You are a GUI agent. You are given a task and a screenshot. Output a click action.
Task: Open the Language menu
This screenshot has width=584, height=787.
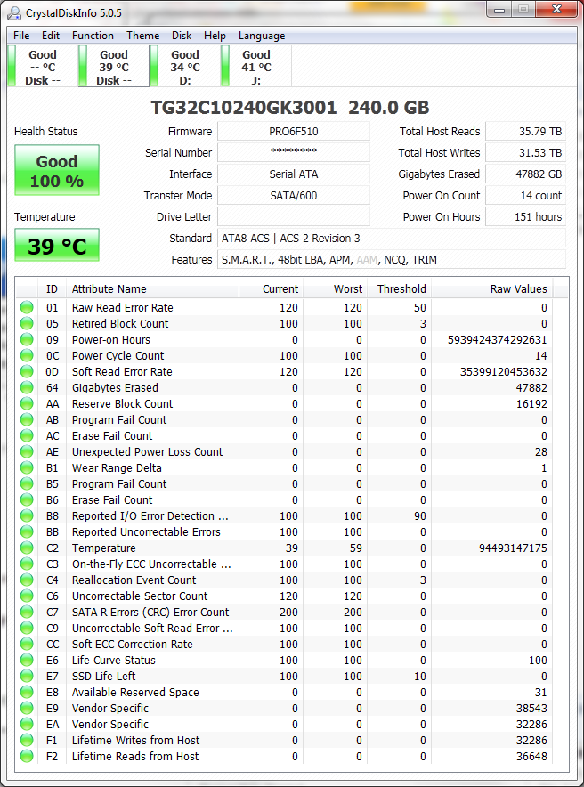262,36
